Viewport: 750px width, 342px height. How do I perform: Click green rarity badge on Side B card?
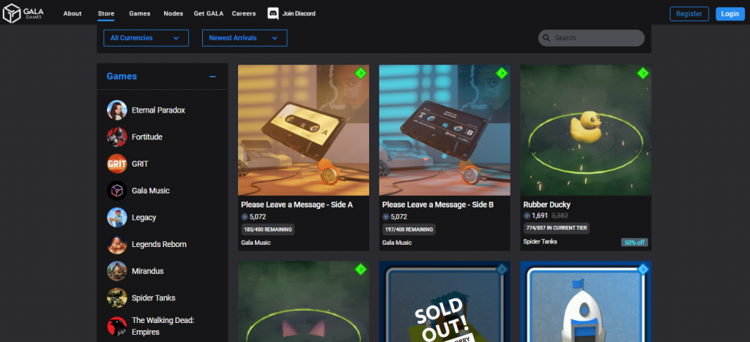[x=502, y=73]
